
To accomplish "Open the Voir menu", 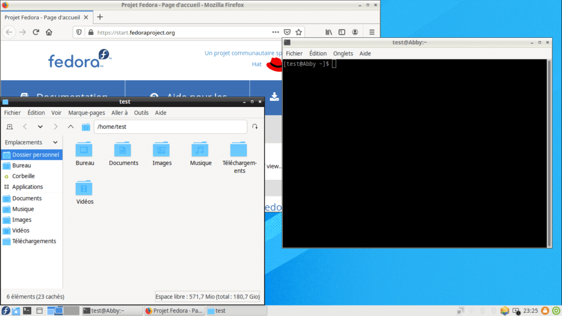I will (x=57, y=112).
